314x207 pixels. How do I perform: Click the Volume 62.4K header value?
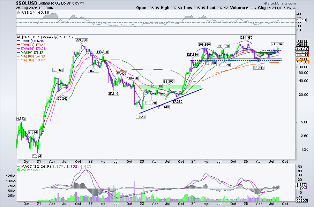[243, 8]
